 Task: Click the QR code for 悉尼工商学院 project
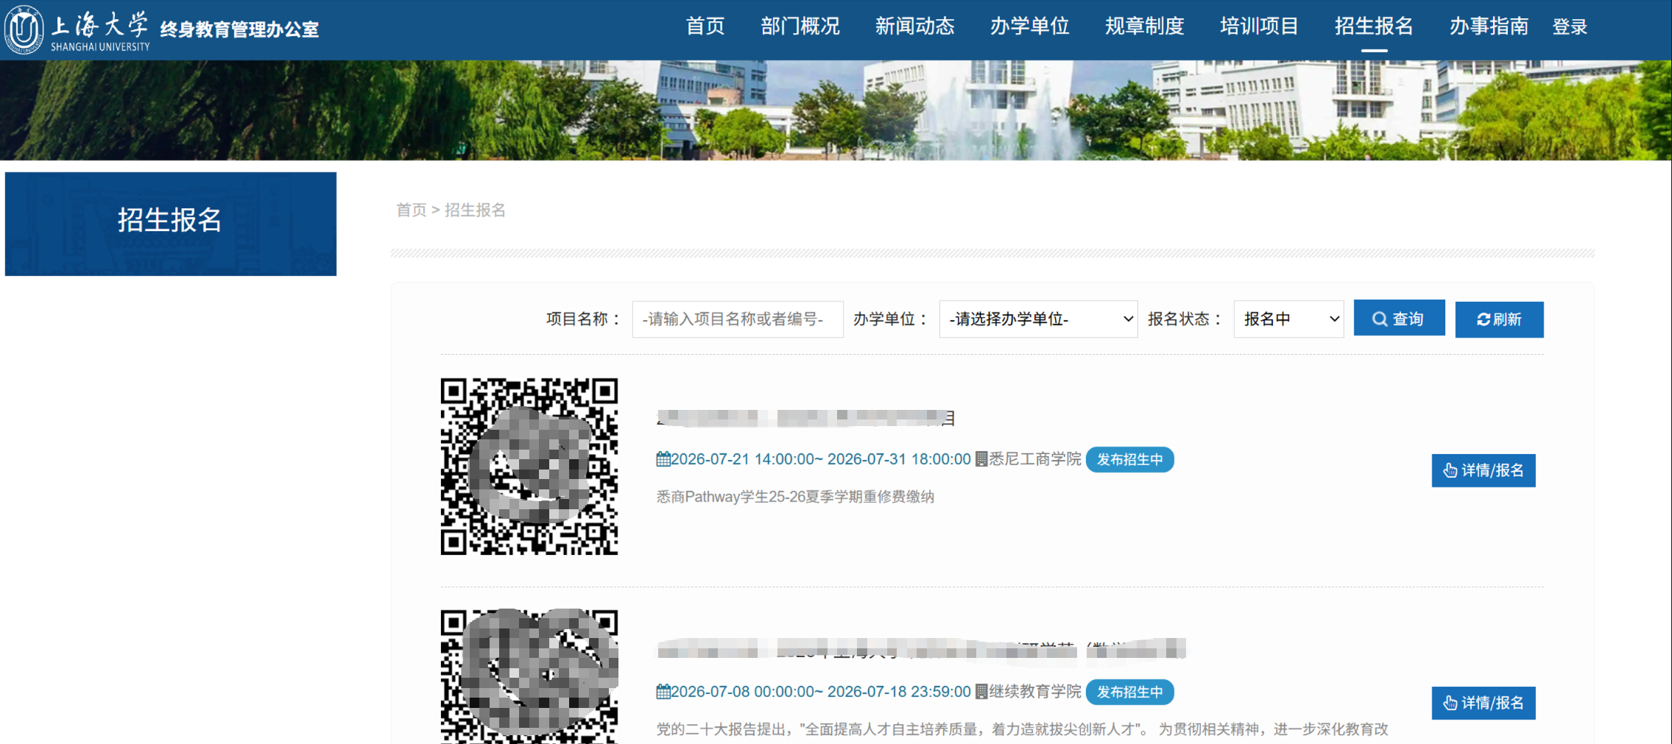click(529, 467)
